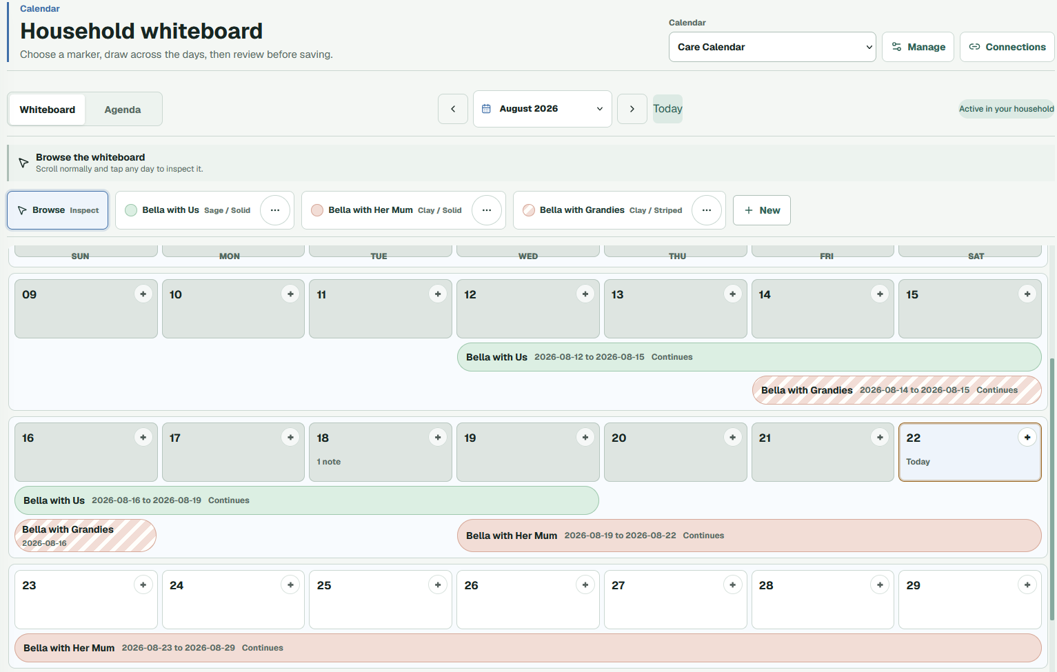Viewport: 1057px width, 672px height.
Task: Add an entry on day 25
Action: click(438, 585)
